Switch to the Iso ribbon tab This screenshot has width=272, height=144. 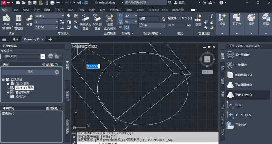(16, 10)
